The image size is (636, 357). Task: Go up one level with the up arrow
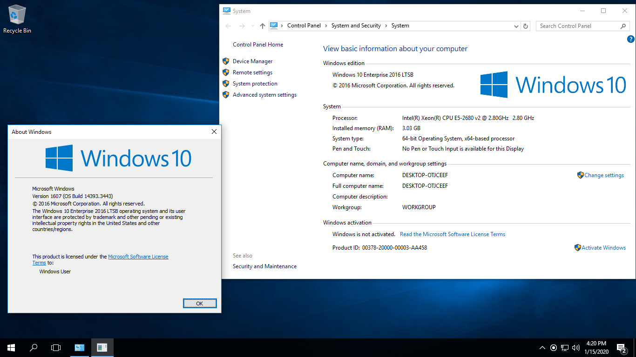pyautogui.click(x=263, y=26)
